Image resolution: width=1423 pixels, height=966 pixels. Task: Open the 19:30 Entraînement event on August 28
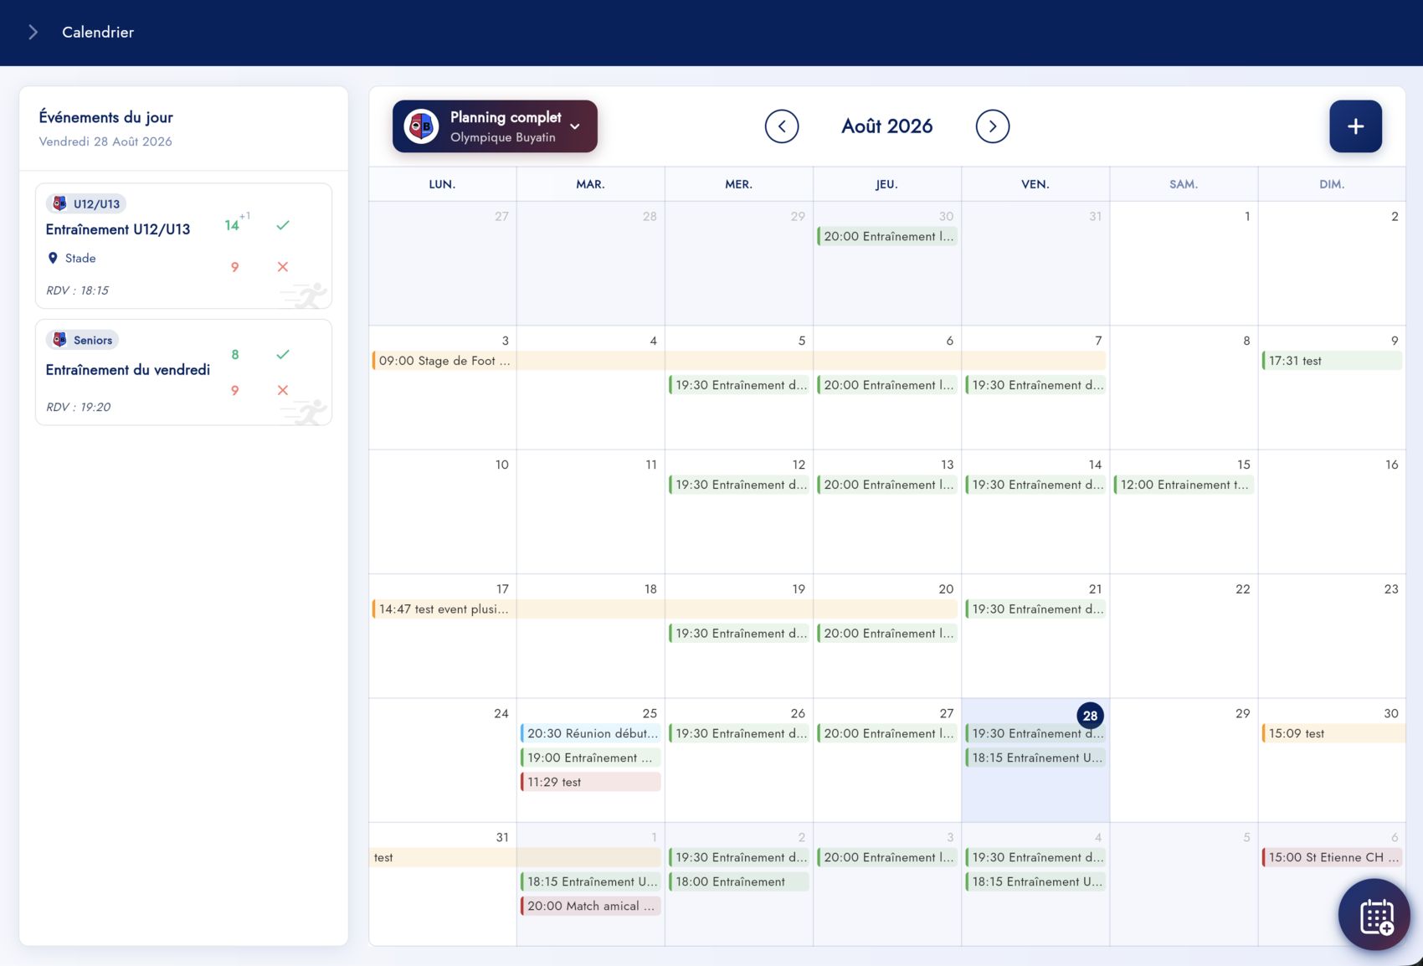coord(1035,733)
